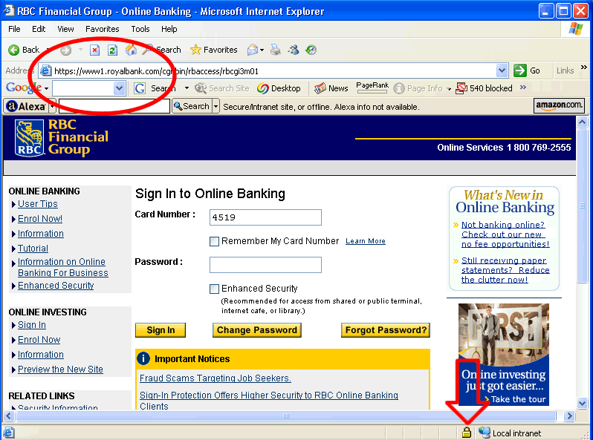Click the Alexa Search button
This screenshot has height=440, width=593.
click(x=192, y=107)
